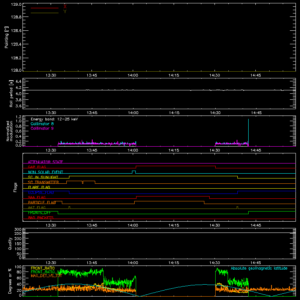300x300 pixels.
Task: Click the 13:45 time label under Roll period plot
Action: point(92,113)
